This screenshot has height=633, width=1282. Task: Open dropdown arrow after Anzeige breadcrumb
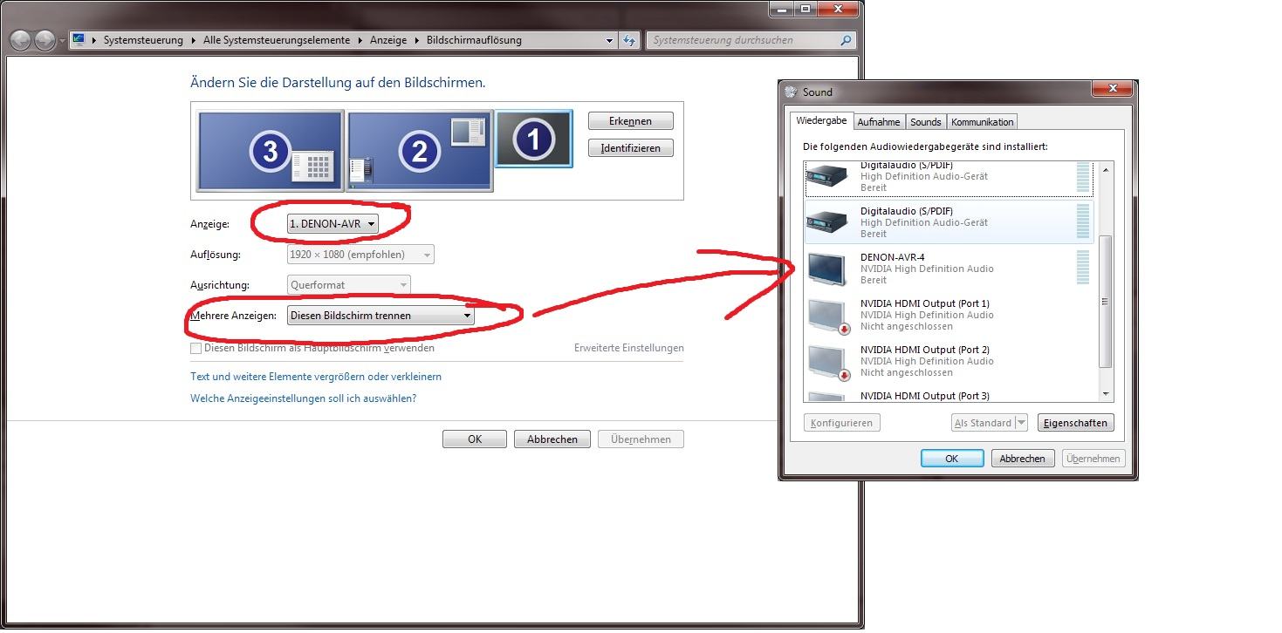(x=416, y=40)
